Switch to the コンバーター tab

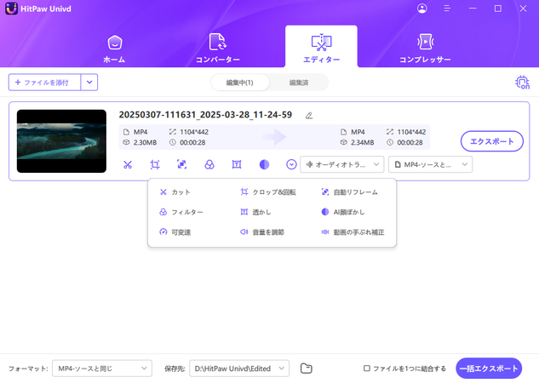pyautogui.click(x=218, y=49)
